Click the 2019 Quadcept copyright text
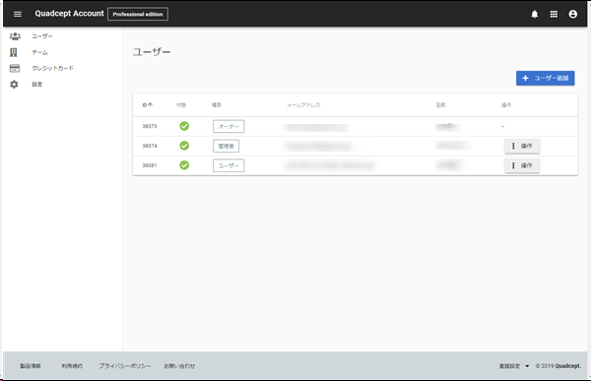 pos(558,366)
